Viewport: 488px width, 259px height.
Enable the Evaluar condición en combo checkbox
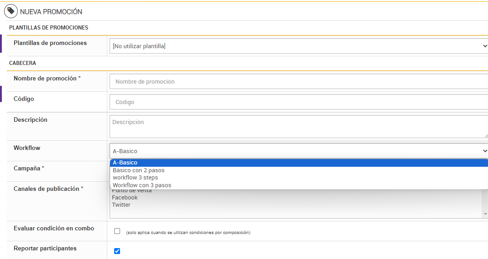117,231
